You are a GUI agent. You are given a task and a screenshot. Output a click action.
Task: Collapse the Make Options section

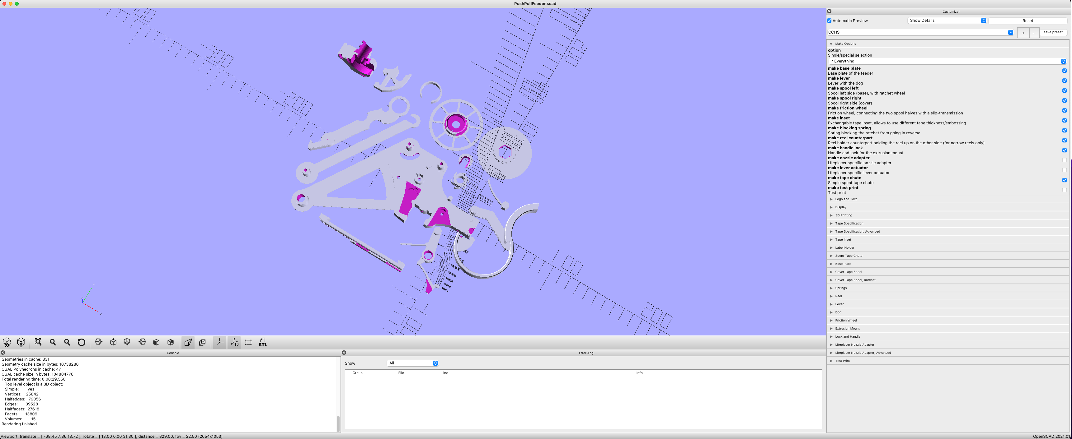point(831,44)
